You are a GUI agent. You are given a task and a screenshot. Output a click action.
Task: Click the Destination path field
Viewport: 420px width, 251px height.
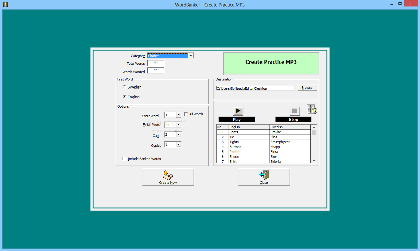click(255, 88)
